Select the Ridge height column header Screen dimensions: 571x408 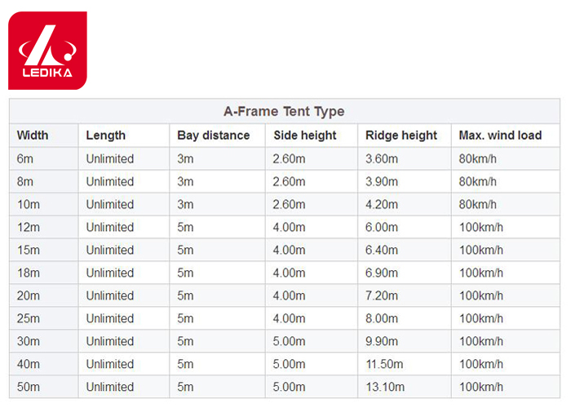(401, 135)
